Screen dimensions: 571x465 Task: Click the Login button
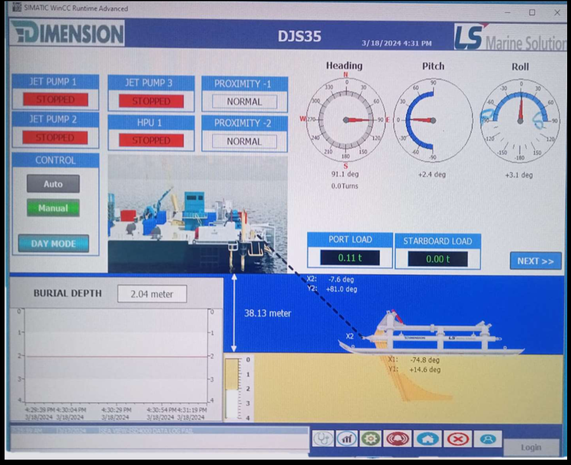coord(531,447)
